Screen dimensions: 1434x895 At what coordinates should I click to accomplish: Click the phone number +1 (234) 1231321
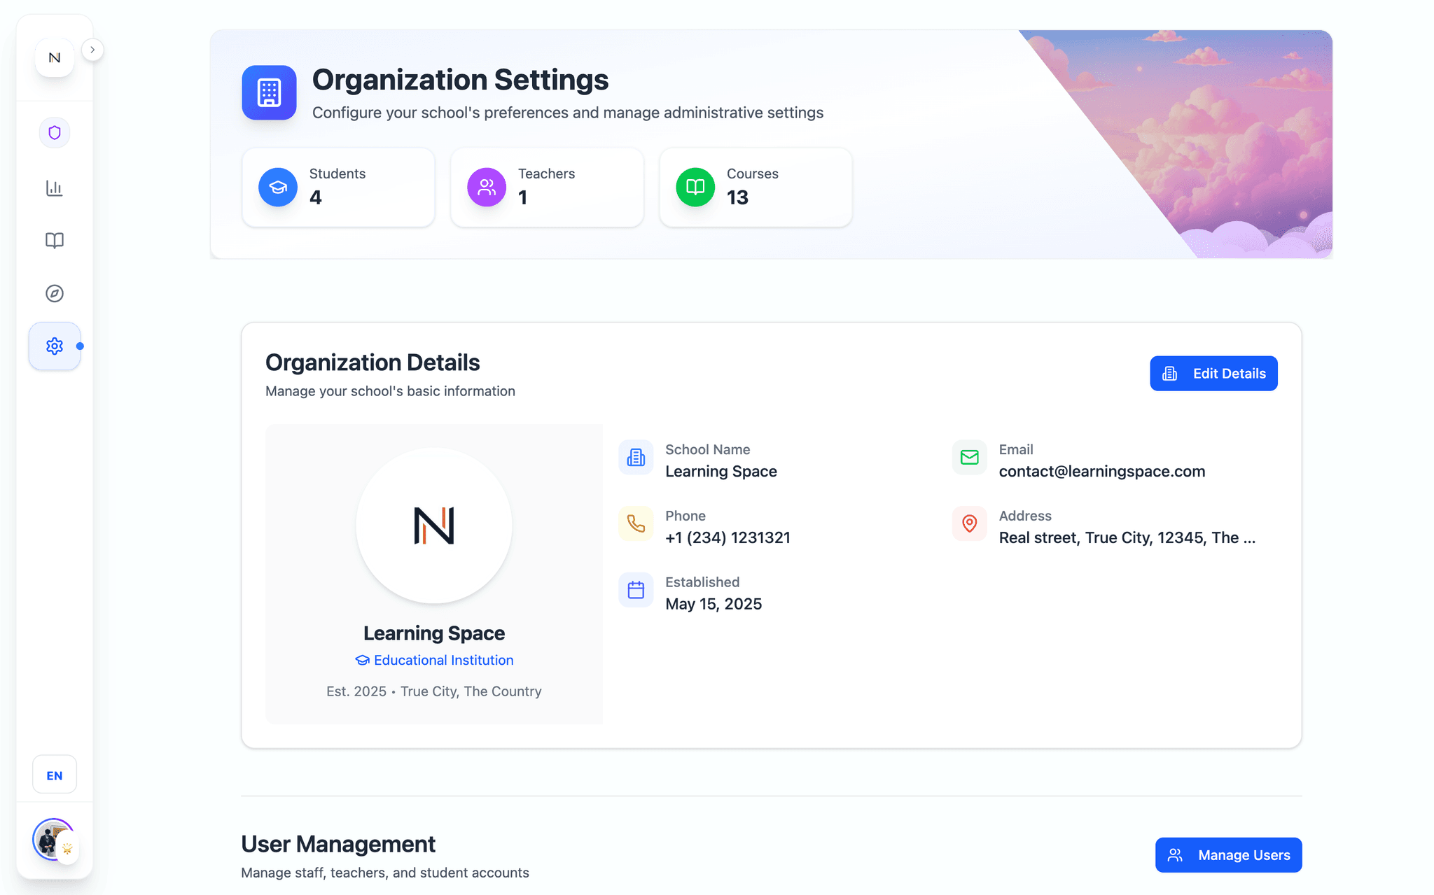(x=728, y=537)
